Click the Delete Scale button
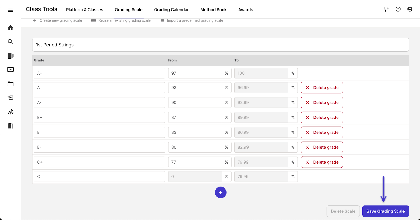 coord(343,211)
